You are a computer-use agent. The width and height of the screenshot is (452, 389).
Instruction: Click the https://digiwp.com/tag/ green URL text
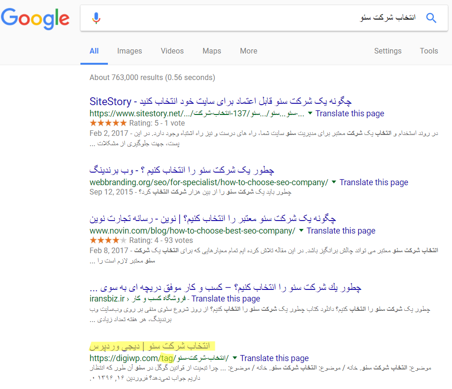(159, 358)
